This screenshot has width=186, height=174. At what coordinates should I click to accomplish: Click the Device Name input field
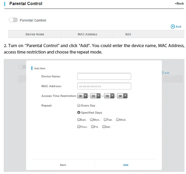pos(104,76)
